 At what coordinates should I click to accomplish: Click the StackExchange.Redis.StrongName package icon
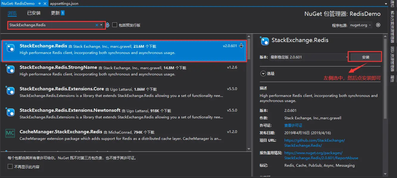click(10, 69)
